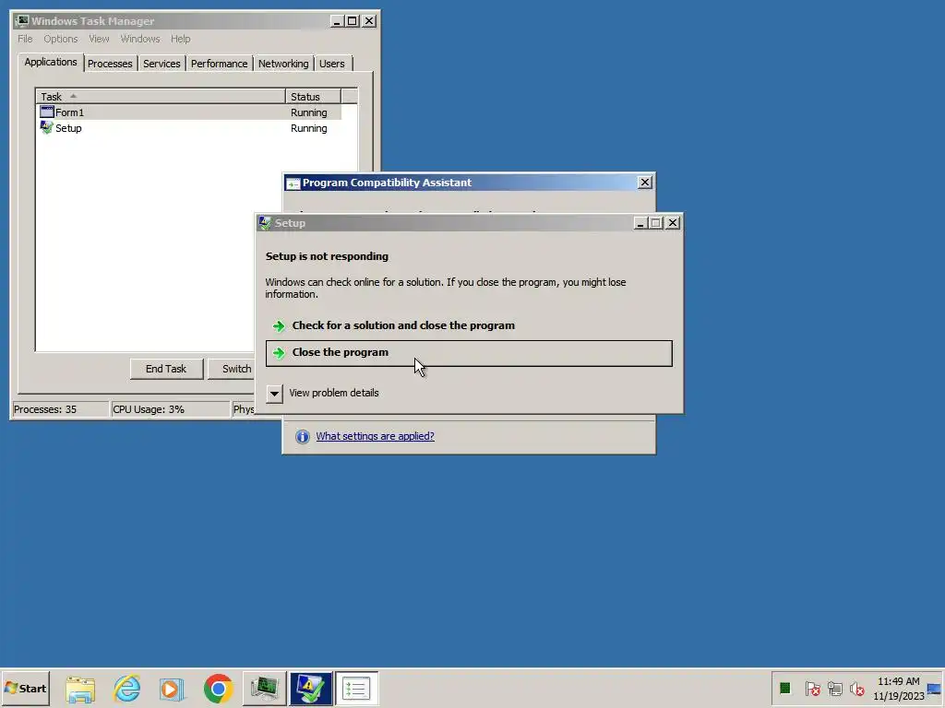This screenshot has height=708, width=945.
Task: Sort the task list by the Task column
Action: 161,96
